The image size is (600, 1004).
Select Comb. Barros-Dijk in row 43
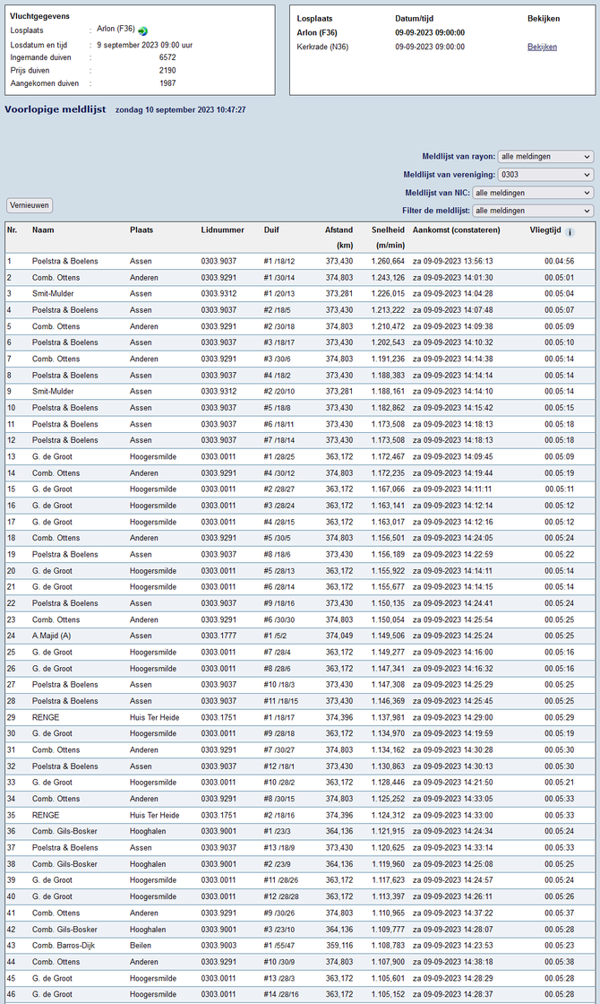[64, 946]
